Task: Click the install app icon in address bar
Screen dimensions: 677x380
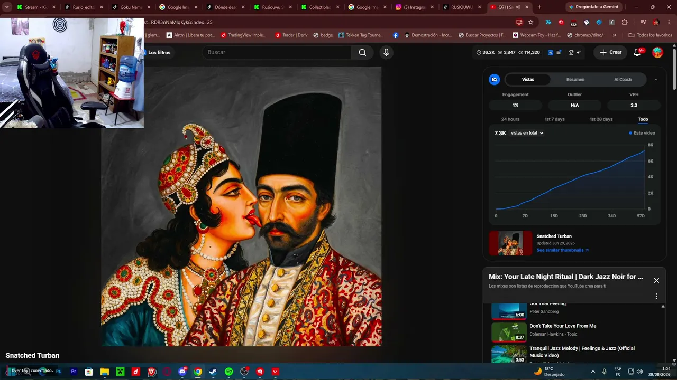Action: (519, 22)
